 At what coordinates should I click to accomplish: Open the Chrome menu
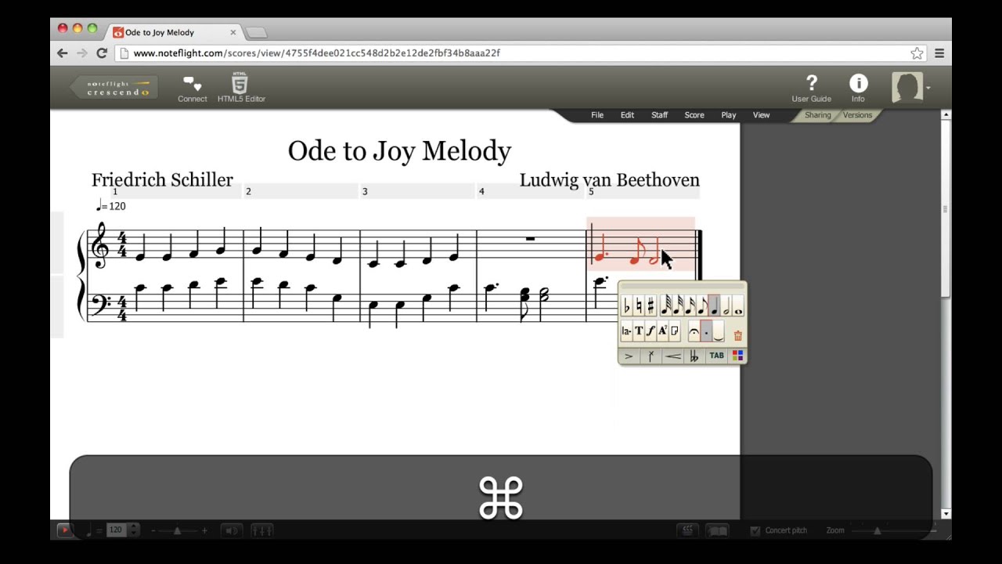(x=939, y=53)
